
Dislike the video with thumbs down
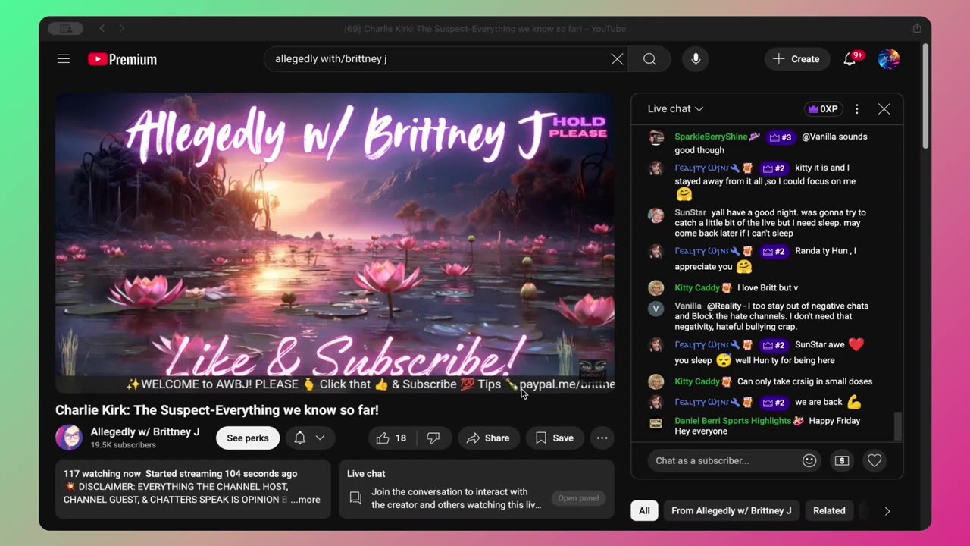(433, 438)
